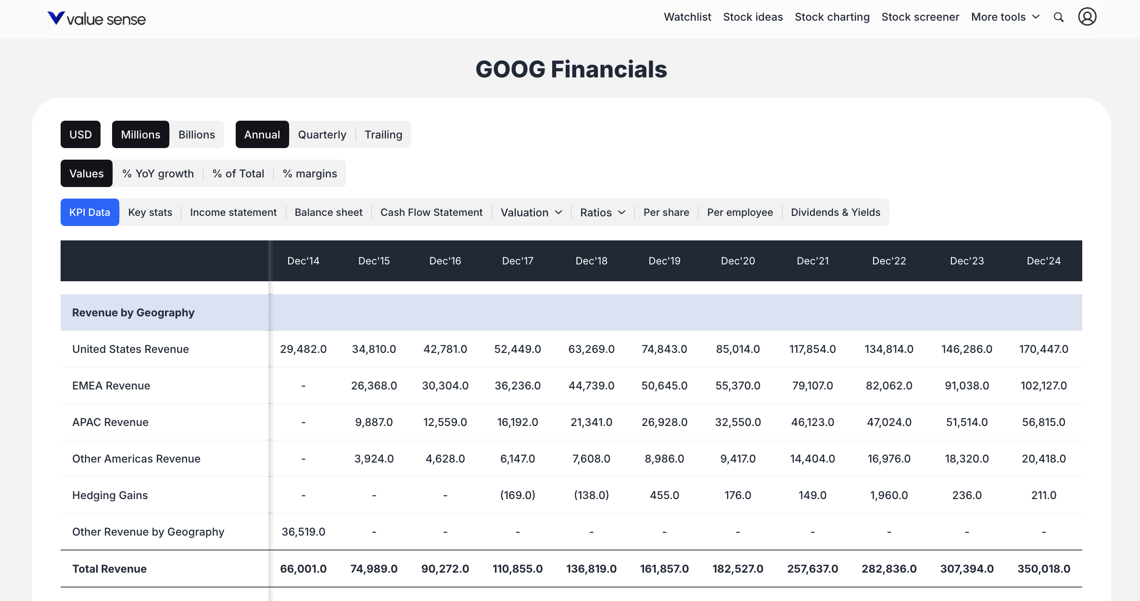Open the Cash Flow Statement tab
This screenshot has width=1140, height=601.
[431, 212]
